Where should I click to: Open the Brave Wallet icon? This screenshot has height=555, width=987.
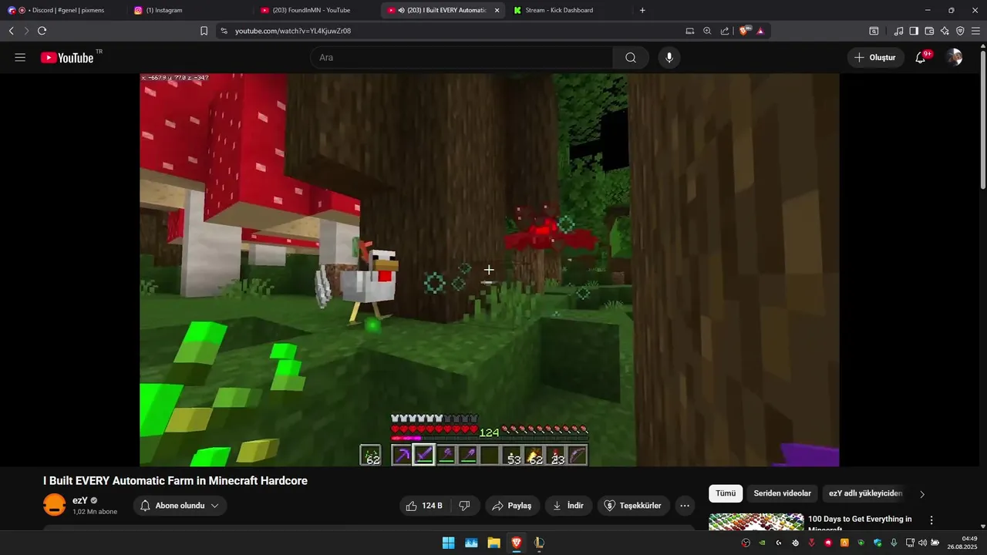coord(929,31)
